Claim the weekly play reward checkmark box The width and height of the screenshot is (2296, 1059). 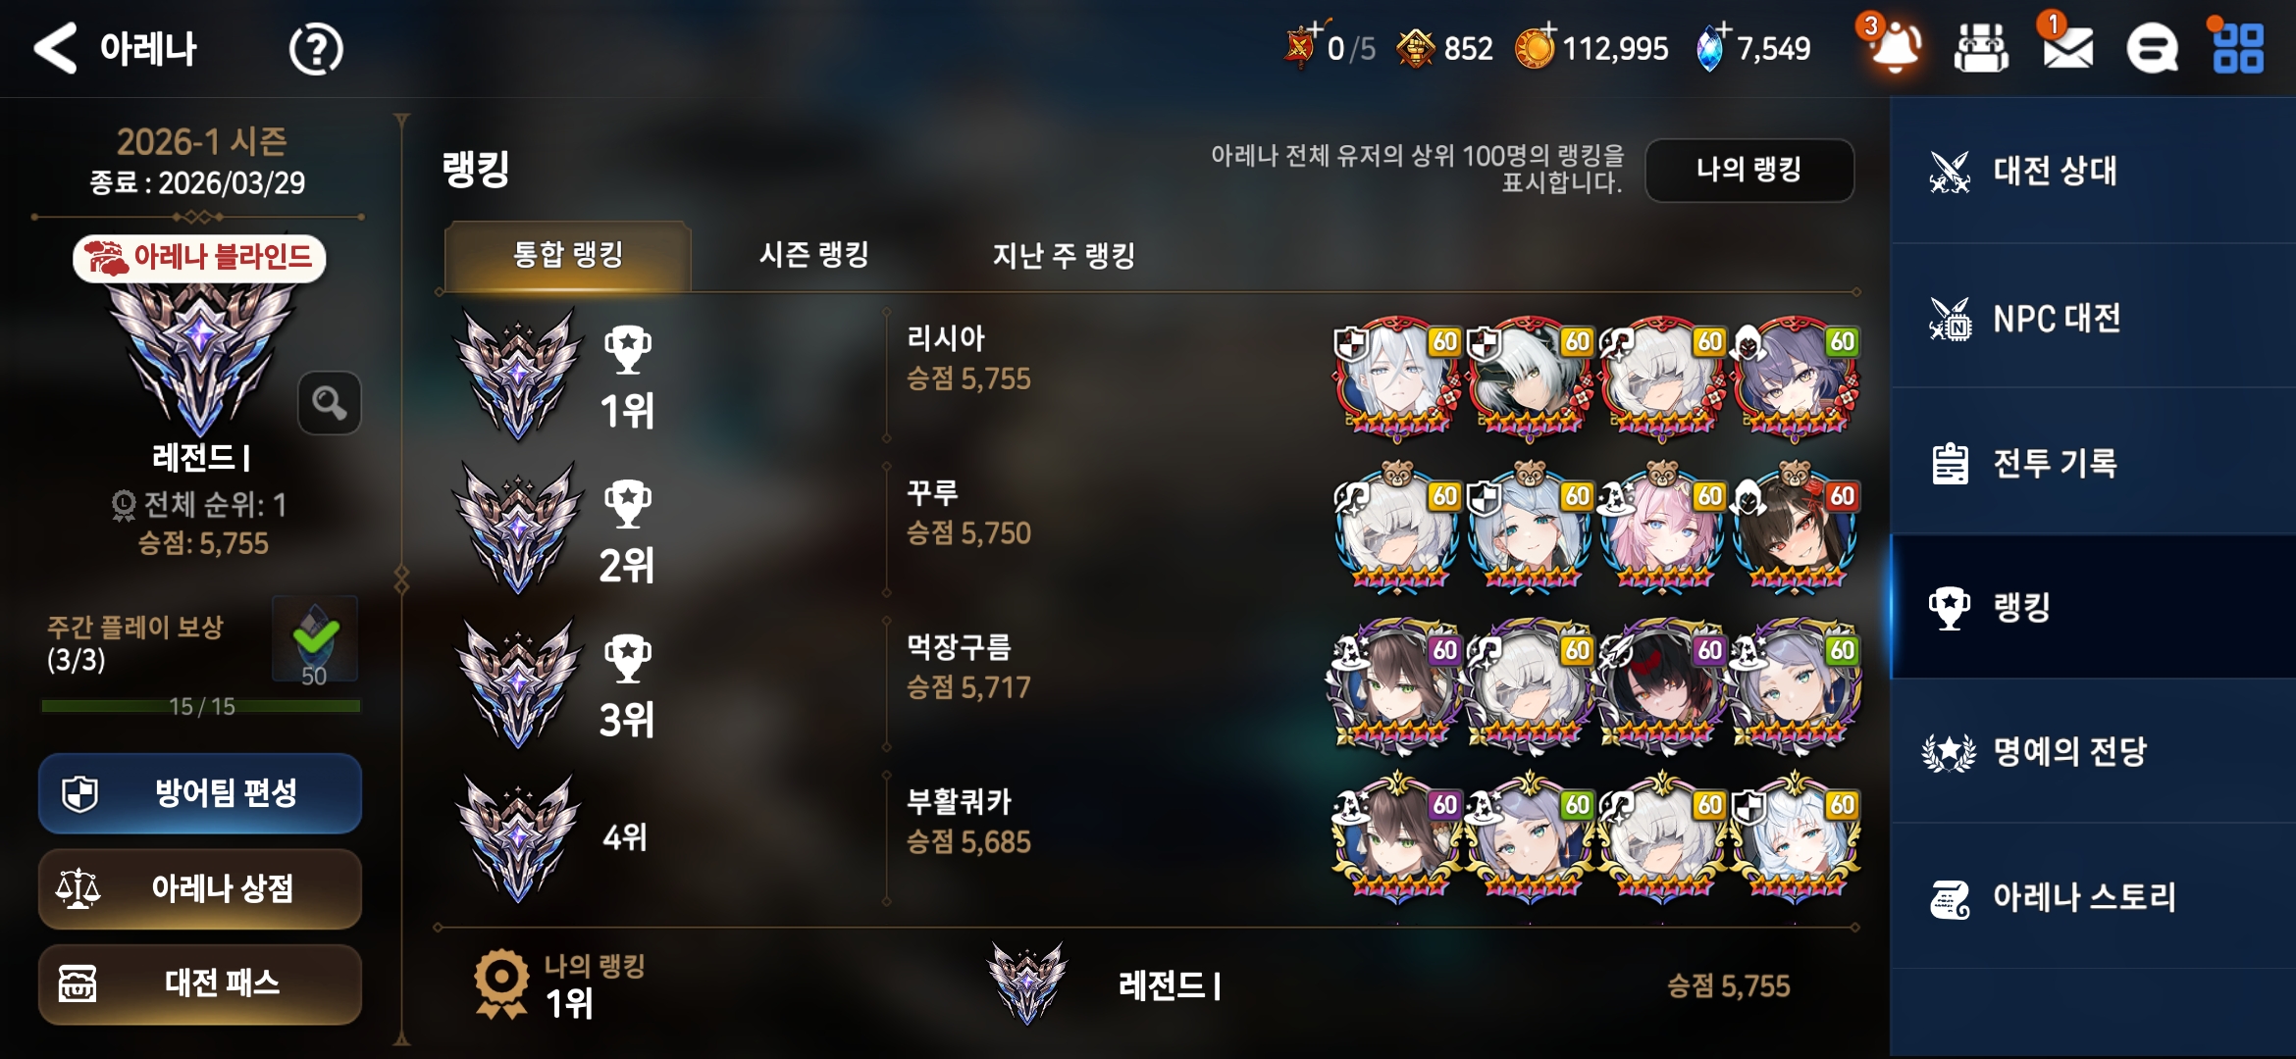tap(315, 639)
